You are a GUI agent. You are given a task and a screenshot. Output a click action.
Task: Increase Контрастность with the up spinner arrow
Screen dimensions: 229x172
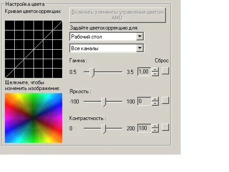pos(155,126)
